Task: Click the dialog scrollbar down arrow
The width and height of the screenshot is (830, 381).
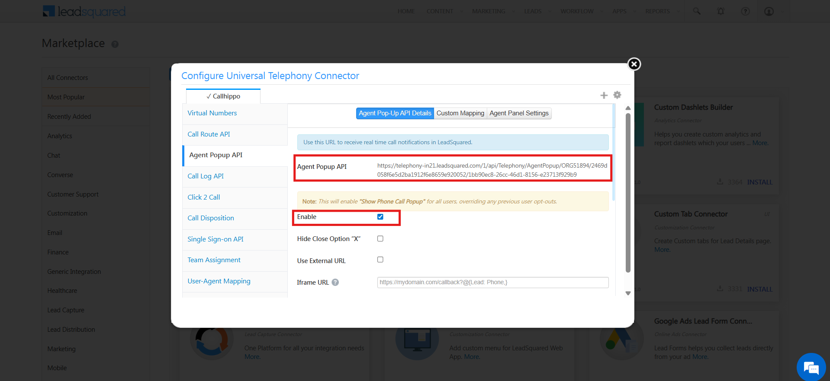Action: (x=628, y=293)
